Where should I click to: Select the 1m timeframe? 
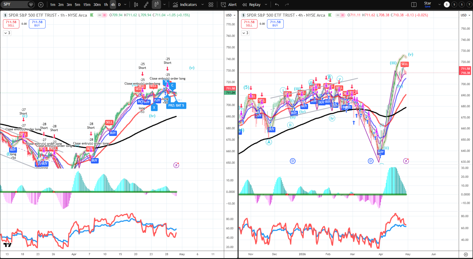pos(53,5)
